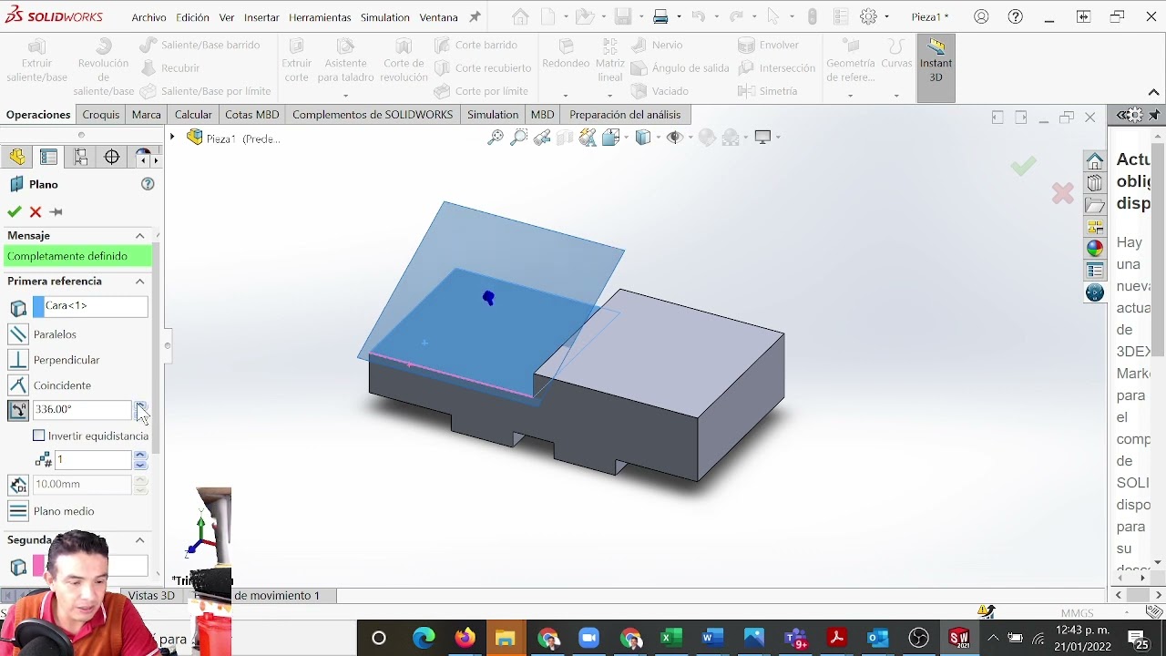1166x656 pixels.
Task: Activate the Instant 3D tool
Action: tap(936, 66)
